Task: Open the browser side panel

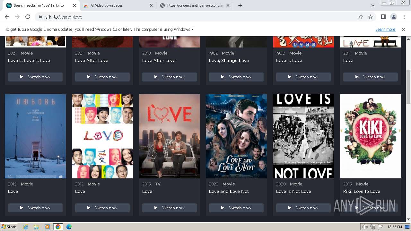Action: pos(383,17)
